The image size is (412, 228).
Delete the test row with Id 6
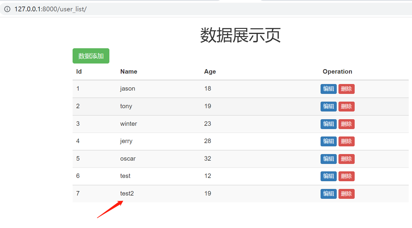point(346,176)
